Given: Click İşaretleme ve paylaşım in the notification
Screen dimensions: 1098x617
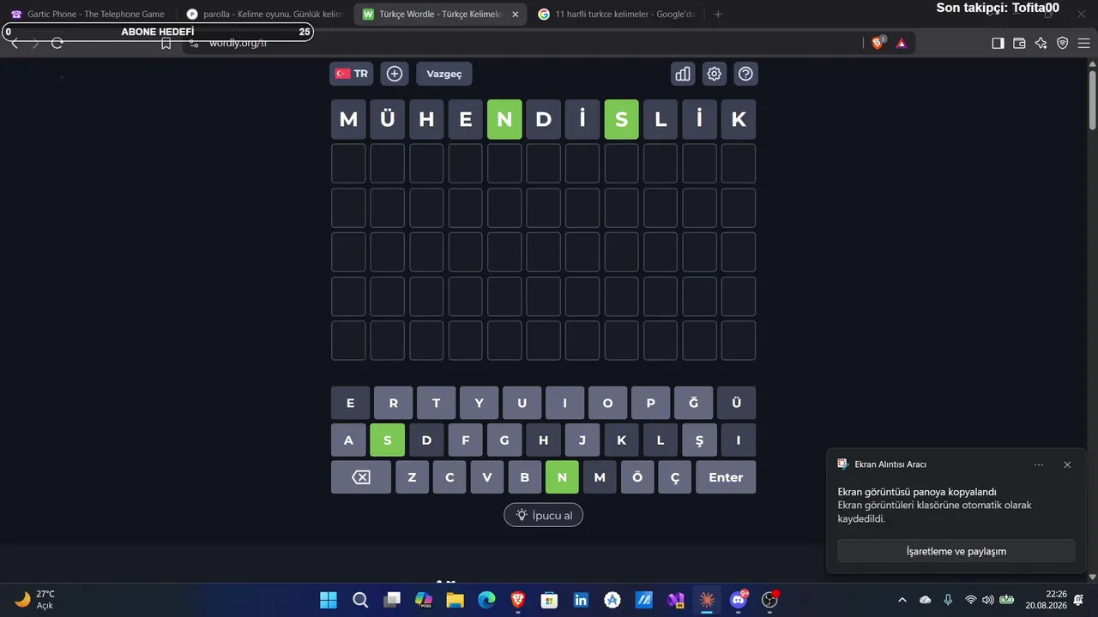Looking at the screenshot, I should tap(956, 551).
